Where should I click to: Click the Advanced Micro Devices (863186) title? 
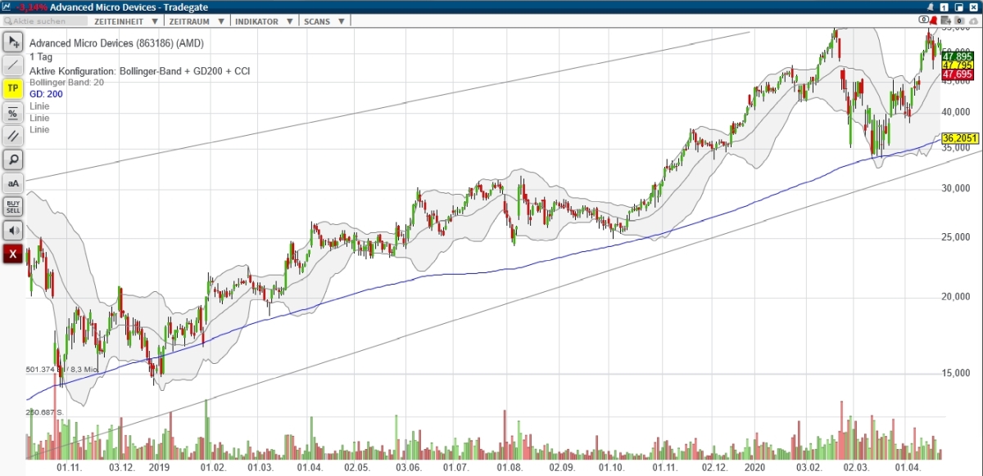click(x=116, y=43)
